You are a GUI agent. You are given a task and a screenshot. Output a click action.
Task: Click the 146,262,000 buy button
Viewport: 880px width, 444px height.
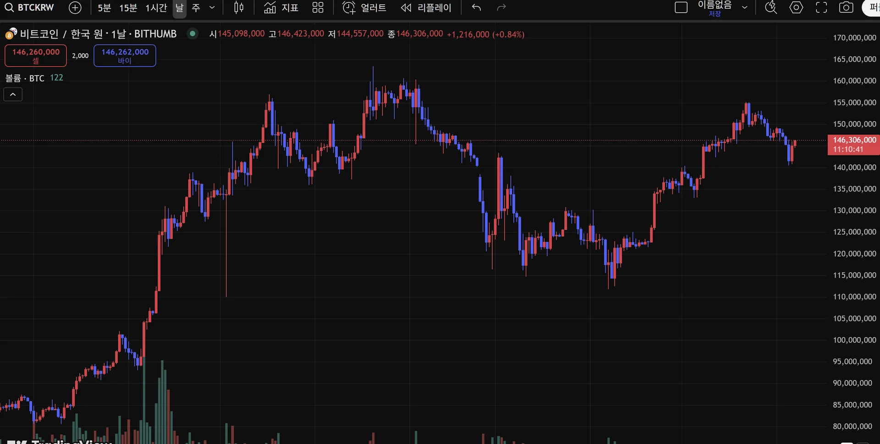coord(125,55)
